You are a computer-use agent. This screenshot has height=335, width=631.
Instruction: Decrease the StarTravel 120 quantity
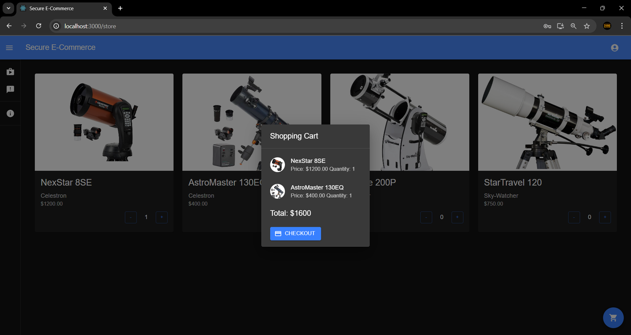coord(574,217)
